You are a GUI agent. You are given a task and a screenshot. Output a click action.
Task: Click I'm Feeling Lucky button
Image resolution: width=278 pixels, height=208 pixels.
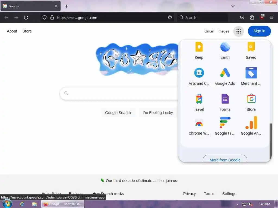click(x=158, y=113)
